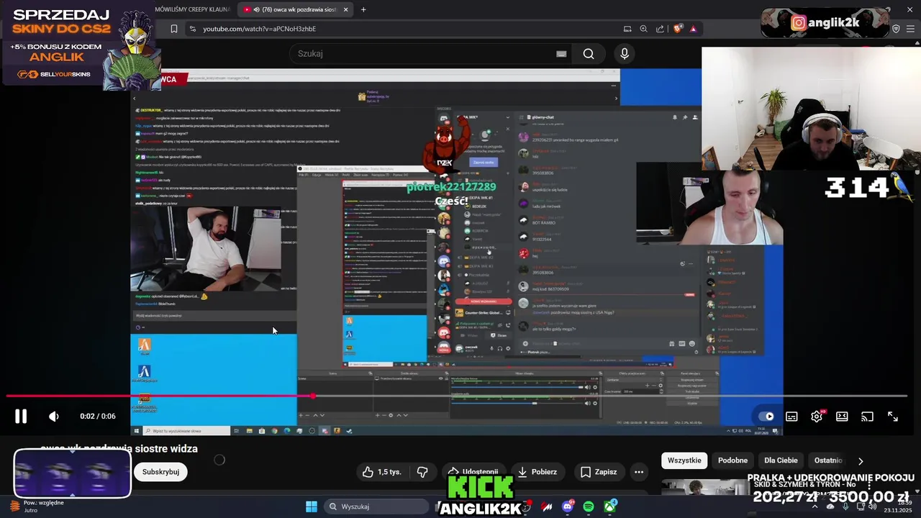Click the 0:02 / 0:06 time display

point(98,417)
